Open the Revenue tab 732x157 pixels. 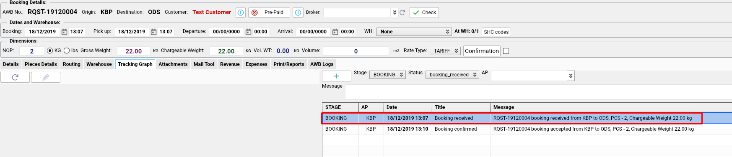pos(230,64)
